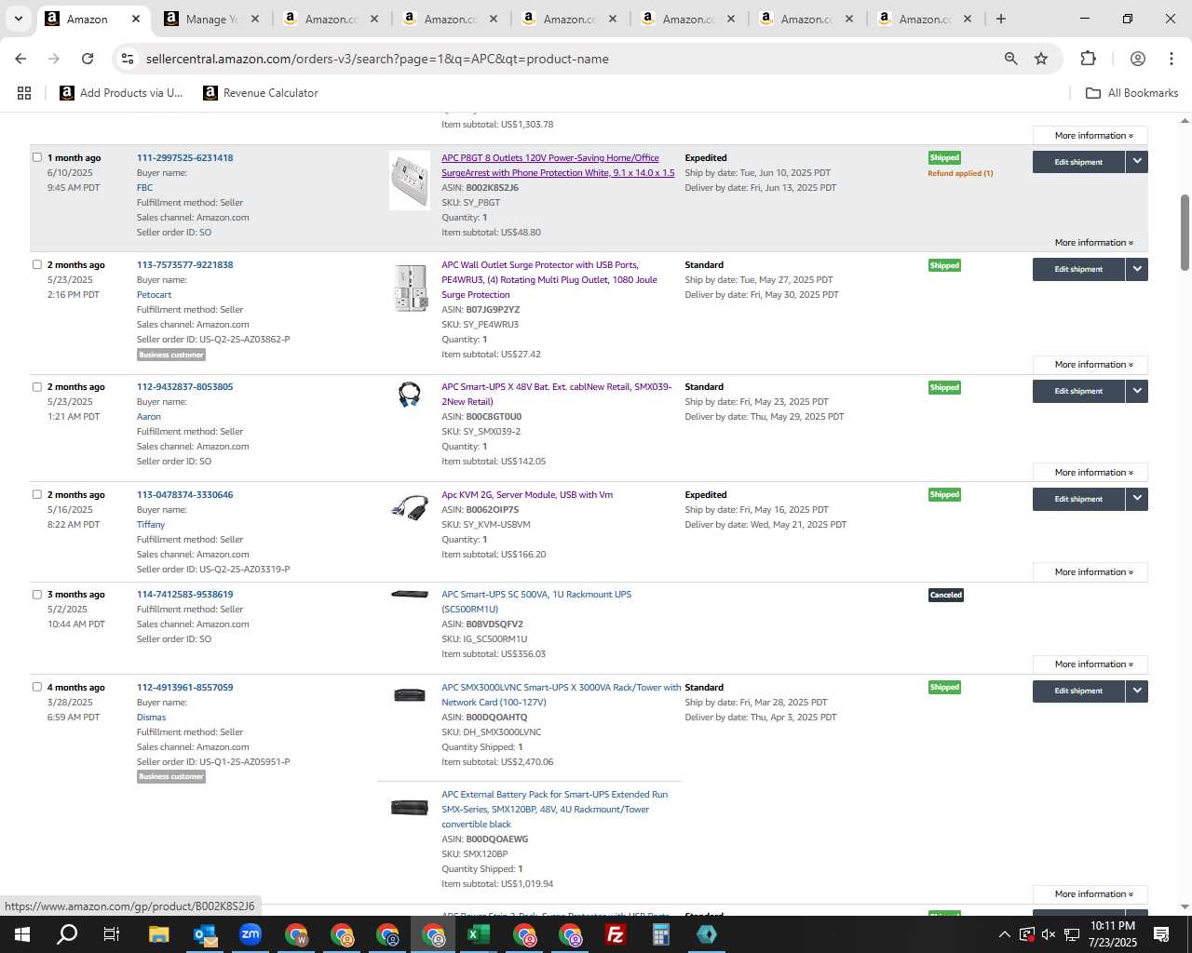Expand shipment options for Apc KVM order
This screenshot has width=1192, height=953.
point(1137,499)
